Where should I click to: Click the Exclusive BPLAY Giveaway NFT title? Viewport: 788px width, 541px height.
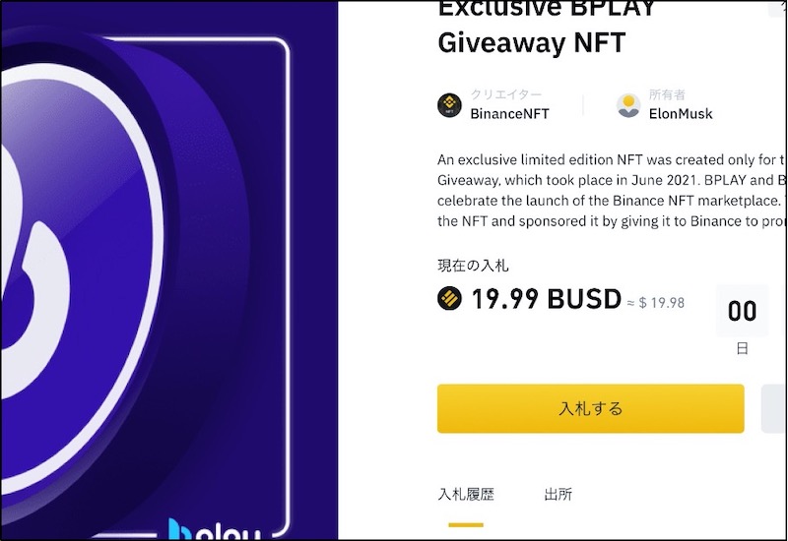[x=547, y=27]
